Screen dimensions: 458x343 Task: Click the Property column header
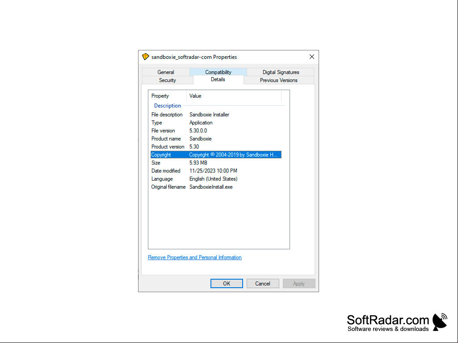(x=168, y=96)
